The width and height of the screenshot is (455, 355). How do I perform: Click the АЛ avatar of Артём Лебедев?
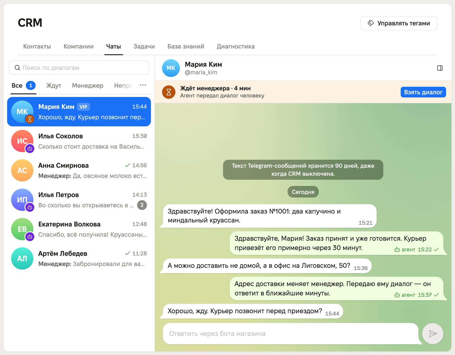pos(22,258)
